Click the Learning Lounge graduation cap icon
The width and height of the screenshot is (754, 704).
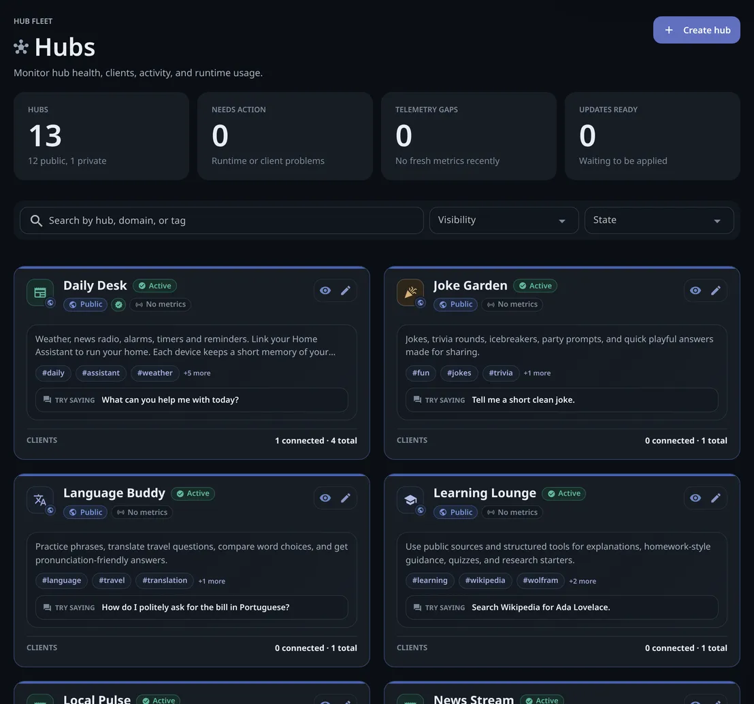[x=410, y=500]
